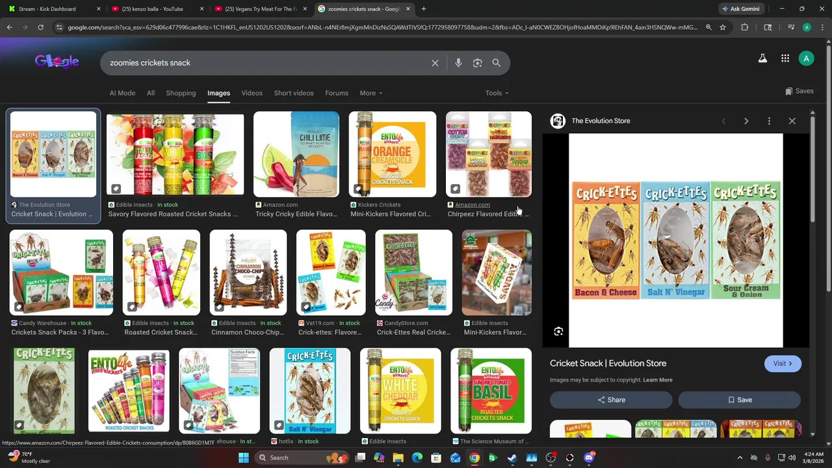Click preview panel vertical scrollbar
Viewport: 832px width, 468px height.
pos(812,169)
